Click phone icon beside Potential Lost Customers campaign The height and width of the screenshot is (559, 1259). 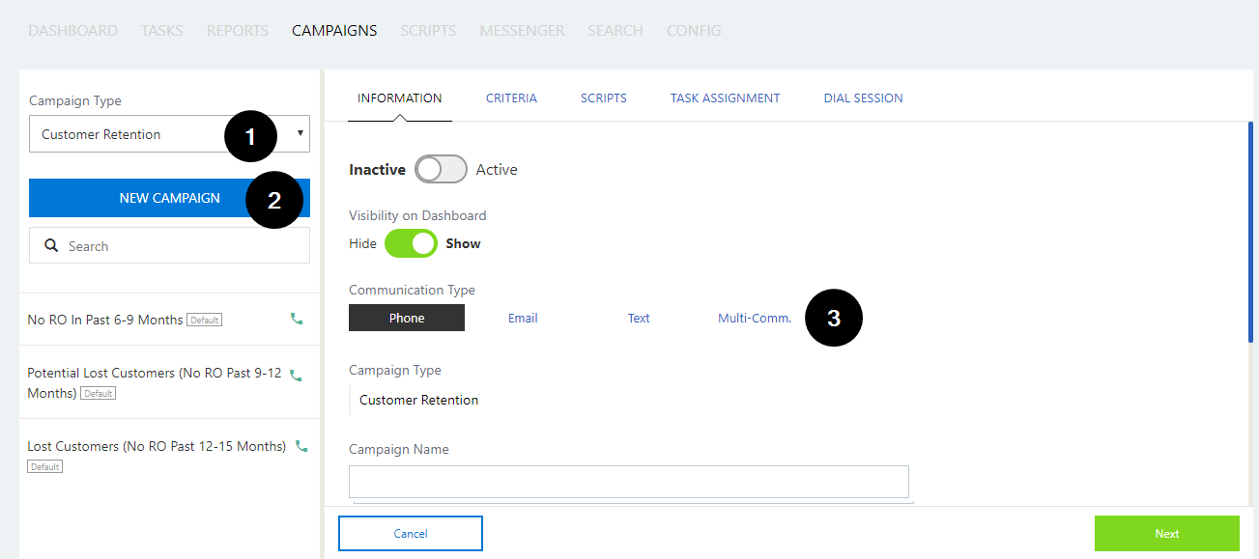pyautogui.click(x=297, y=376)
